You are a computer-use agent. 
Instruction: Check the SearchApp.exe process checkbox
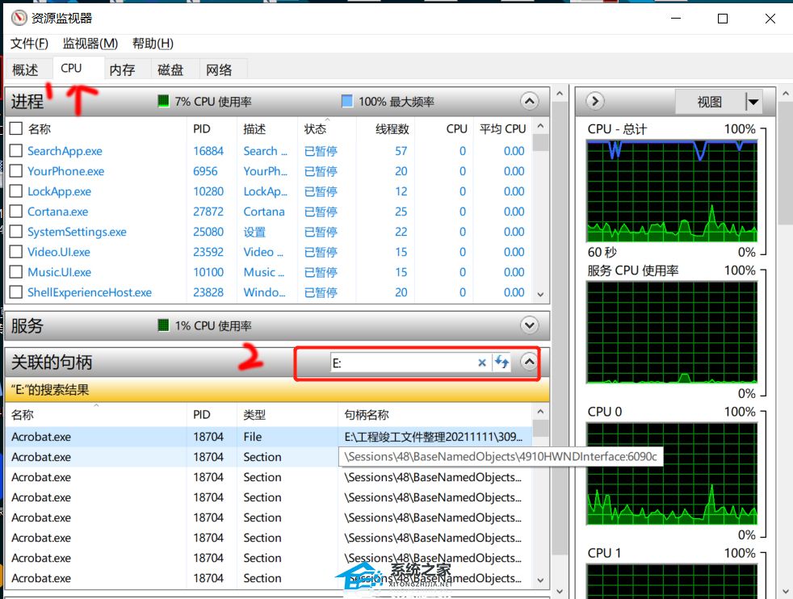pyautogui.click(x=16, y=151)
